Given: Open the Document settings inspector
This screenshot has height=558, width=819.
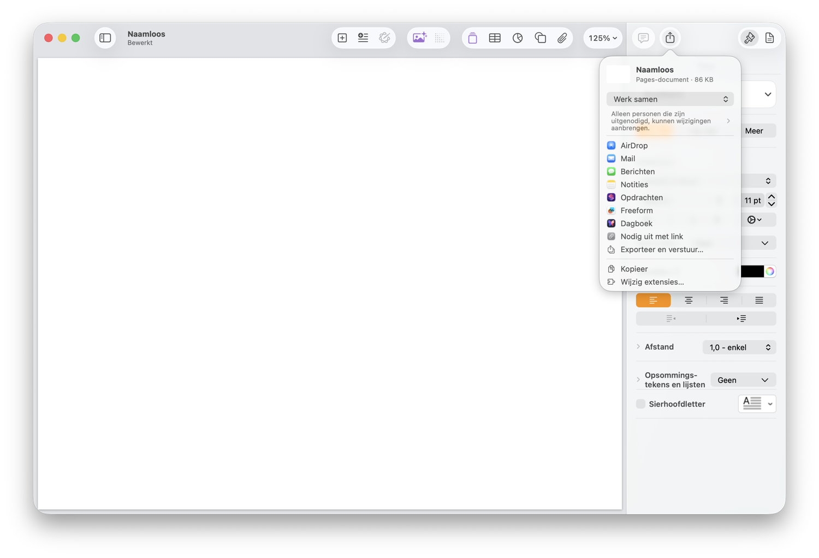Looking at the screenshot, I should tap(769, 38).
